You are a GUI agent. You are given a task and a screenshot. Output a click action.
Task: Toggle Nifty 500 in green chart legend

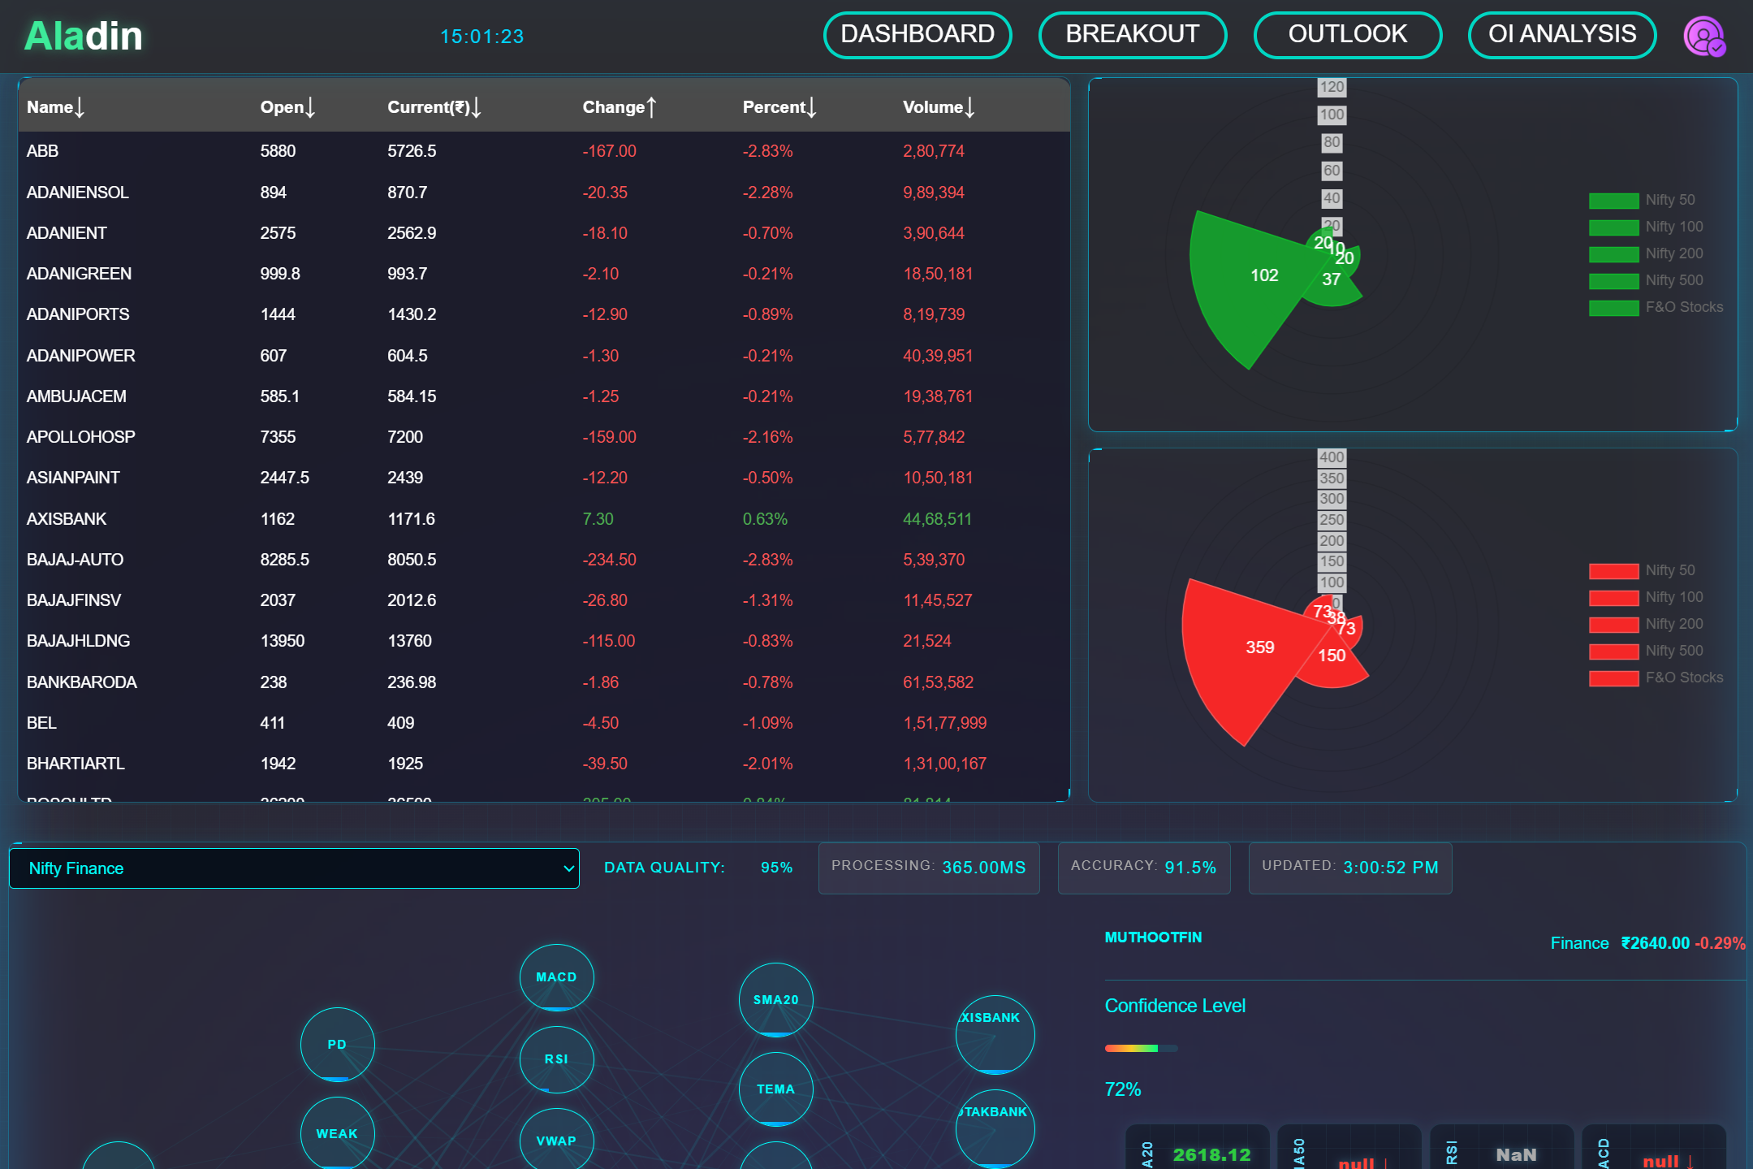click(x=1646, y=280)
